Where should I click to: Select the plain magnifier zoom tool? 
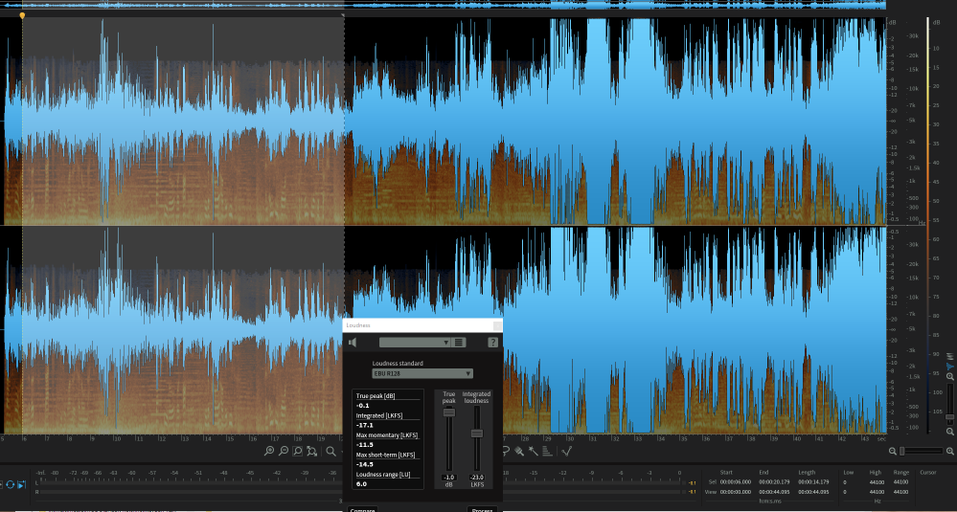pos(330,451)
